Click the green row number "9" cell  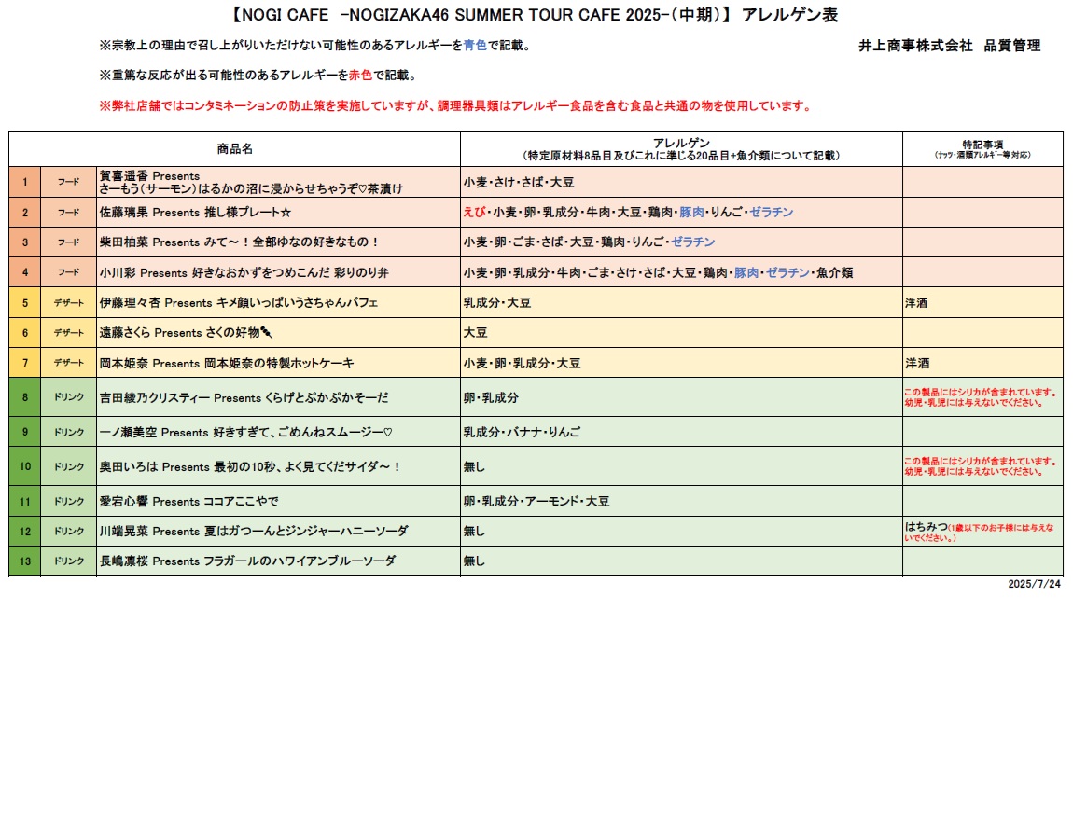[x=24, y=432]
